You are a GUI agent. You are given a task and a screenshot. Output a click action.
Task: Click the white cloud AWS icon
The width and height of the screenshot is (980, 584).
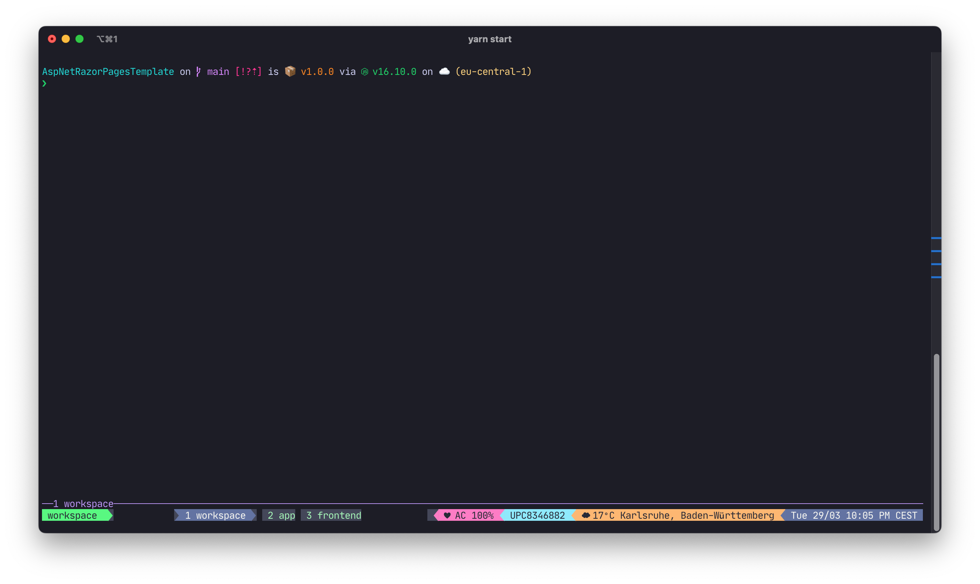tap(444, 71)
